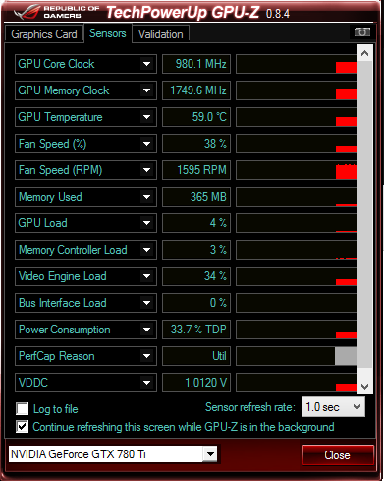Open Sensor refresh rate combo box

333,407
